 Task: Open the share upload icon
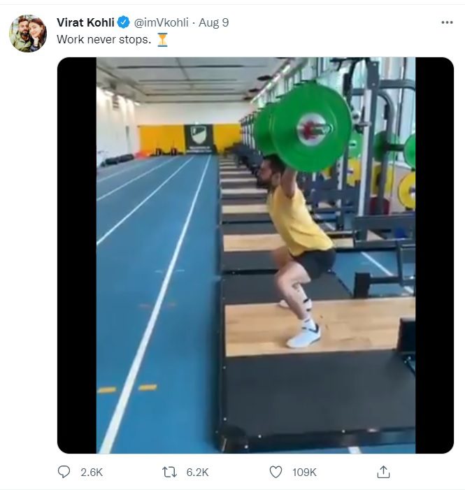point(383,472)
